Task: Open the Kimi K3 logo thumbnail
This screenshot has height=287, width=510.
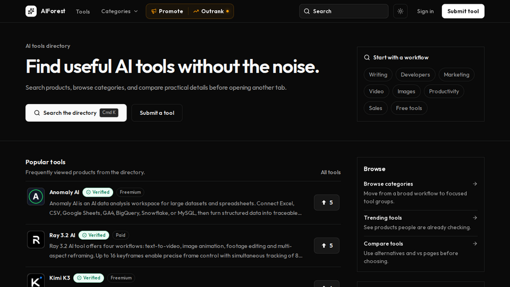Action: pyautogui.click(x=36, y=281)
